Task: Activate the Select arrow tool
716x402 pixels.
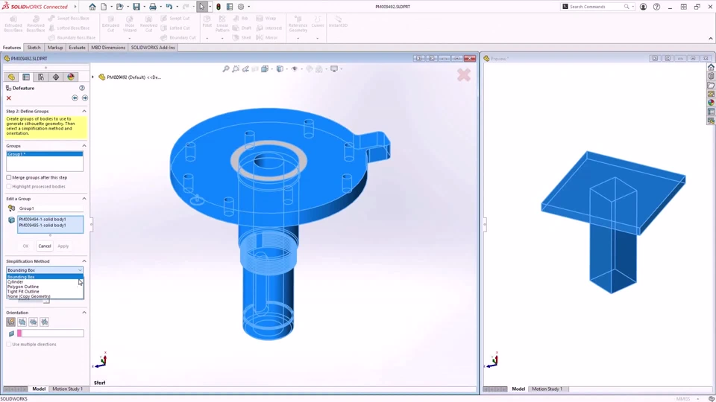Action: pyautogui.click(x=202, y=7)
